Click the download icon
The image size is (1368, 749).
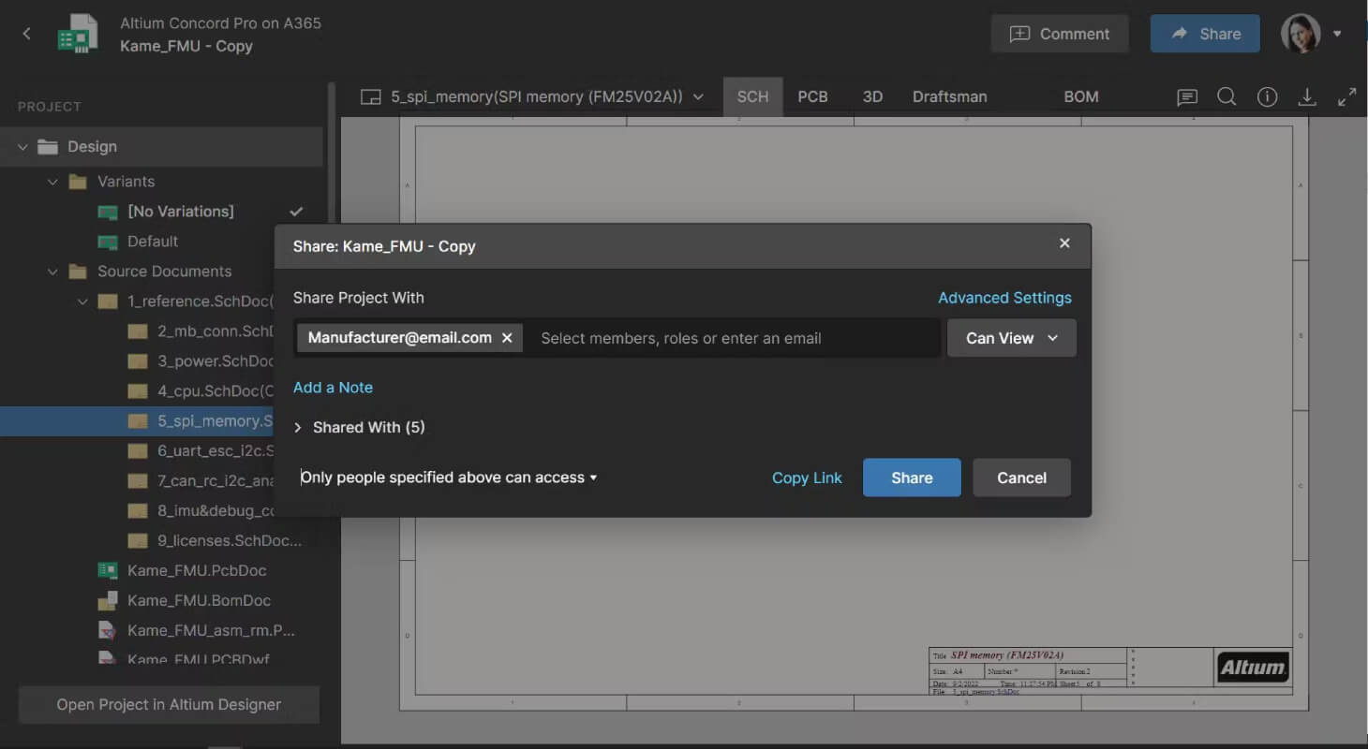1307,96
